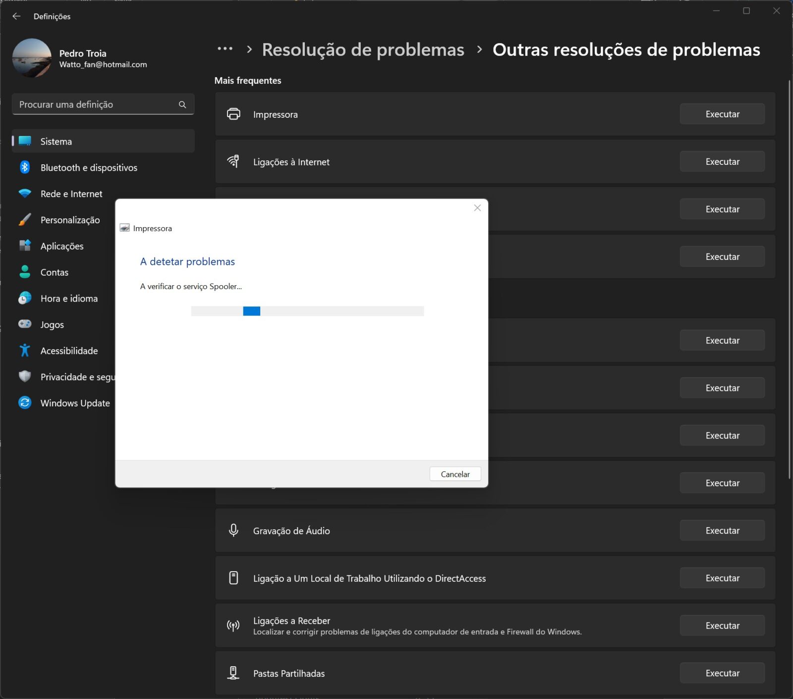Cancel the running troubleshooter with Cancelar
Screen dimensions: 793x699
(454, 474)
